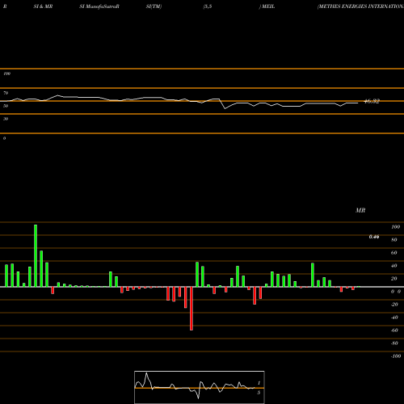This screenshot has width=404, height=404.
Task: Click the 'SI & MR' header text
Action: point(43,6)
